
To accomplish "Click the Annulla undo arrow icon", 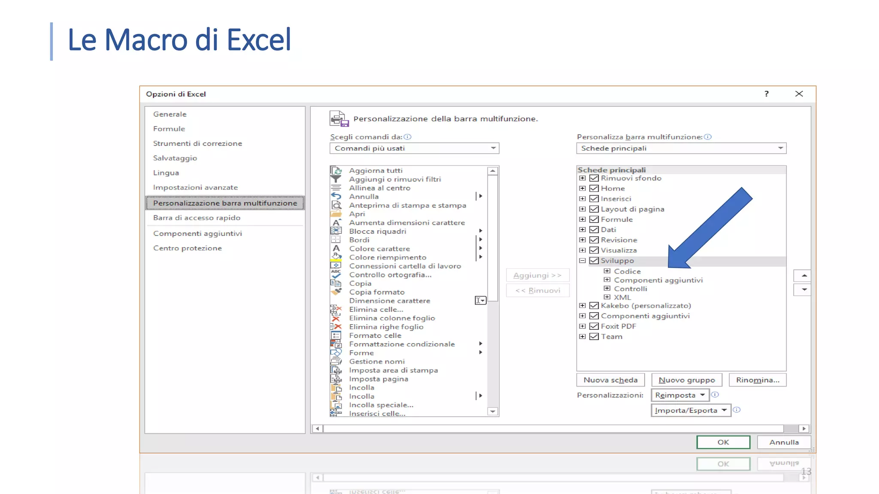I will coord(336,196).
